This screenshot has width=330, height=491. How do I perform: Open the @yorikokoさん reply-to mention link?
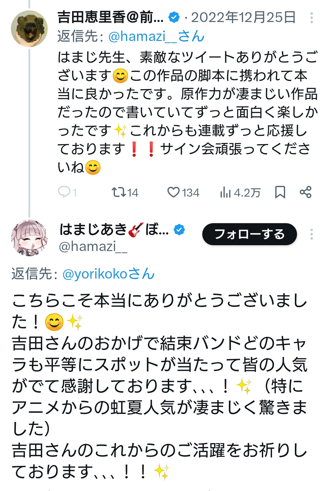click(x=108, y=274)
